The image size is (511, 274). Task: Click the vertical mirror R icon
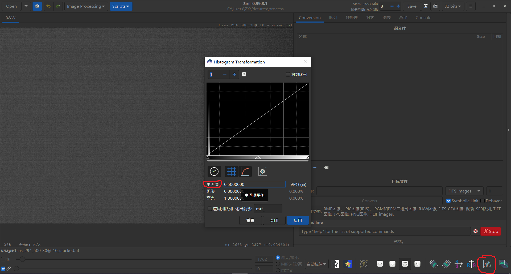click(459, 264)
